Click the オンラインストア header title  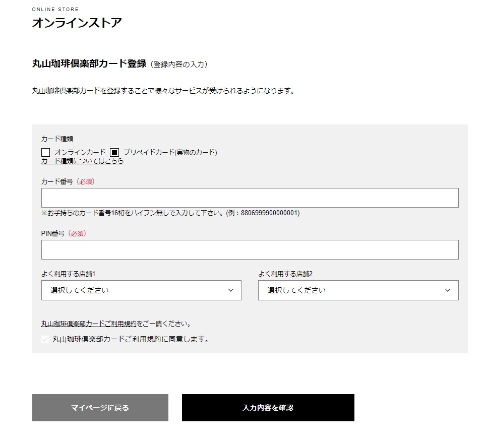[x=77, y=23]
